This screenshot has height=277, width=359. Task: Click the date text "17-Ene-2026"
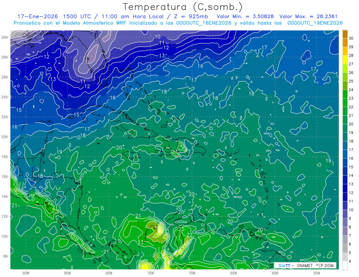(x=37, y=16)
